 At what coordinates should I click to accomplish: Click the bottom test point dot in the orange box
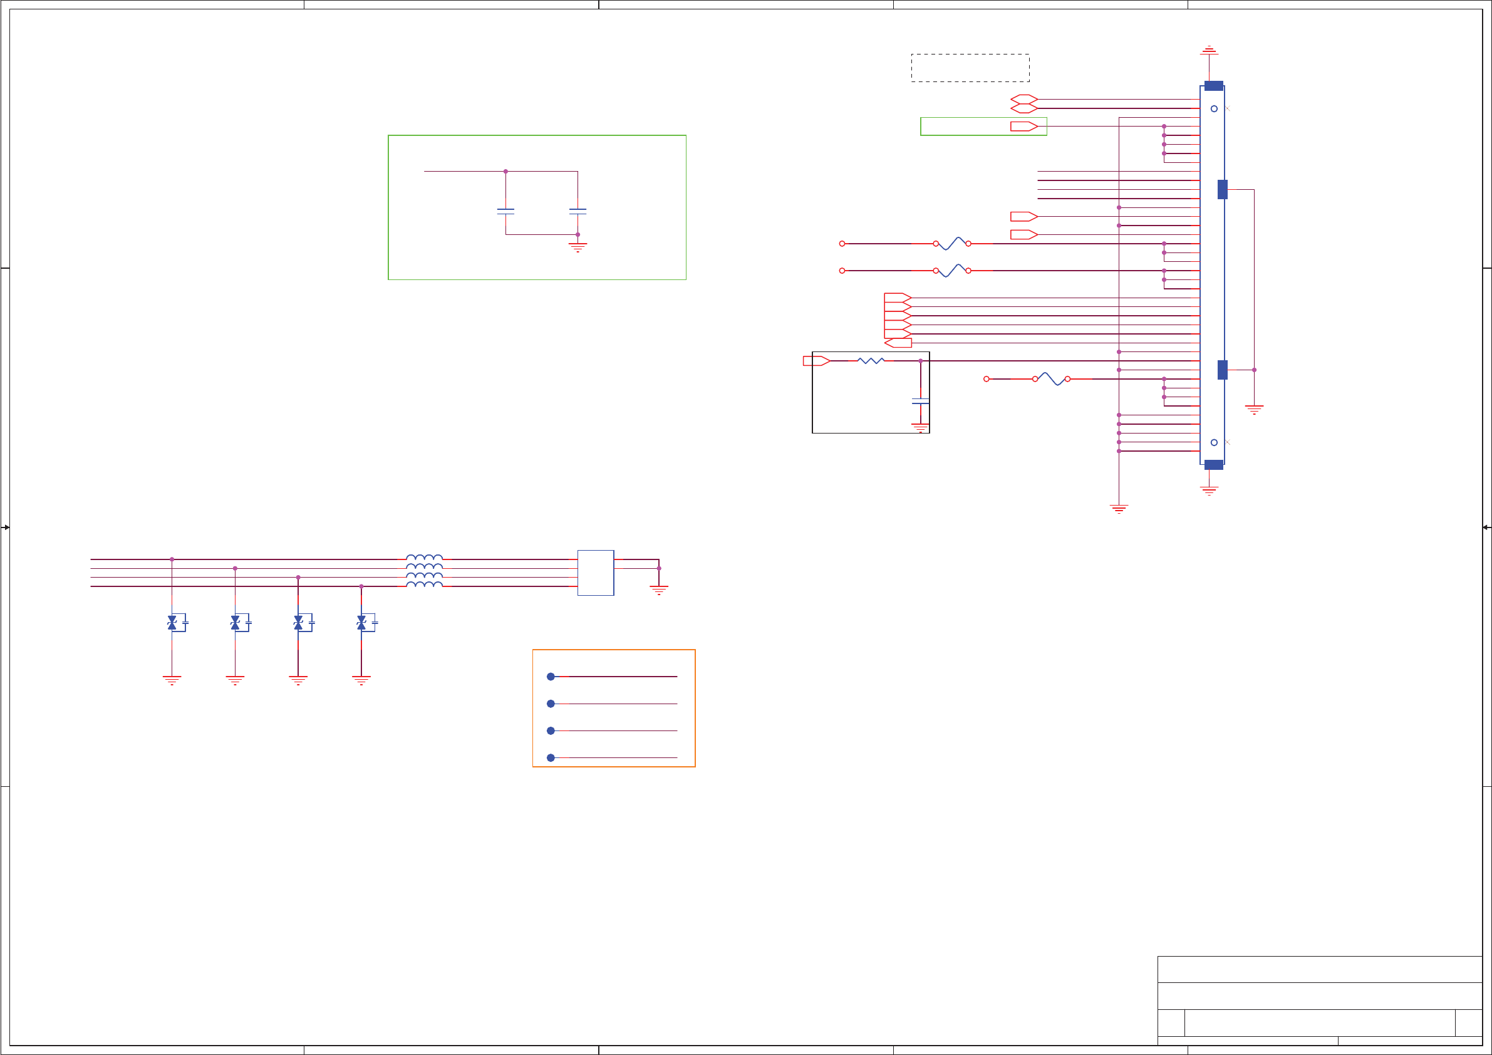click(x=551, y=758)
